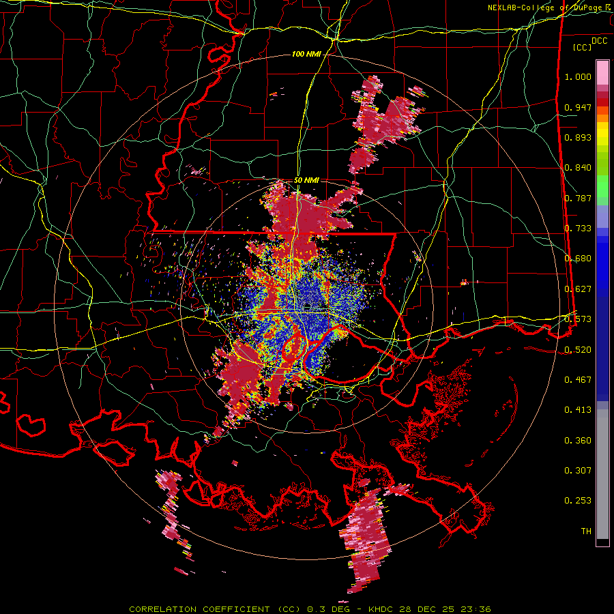Click the 50 NMI range ring label

(x=306, y=181)
